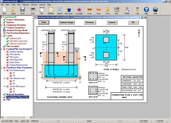Select the Plot toolbar icon
This screenshot has width=171, height=123.
pos(42,11)
